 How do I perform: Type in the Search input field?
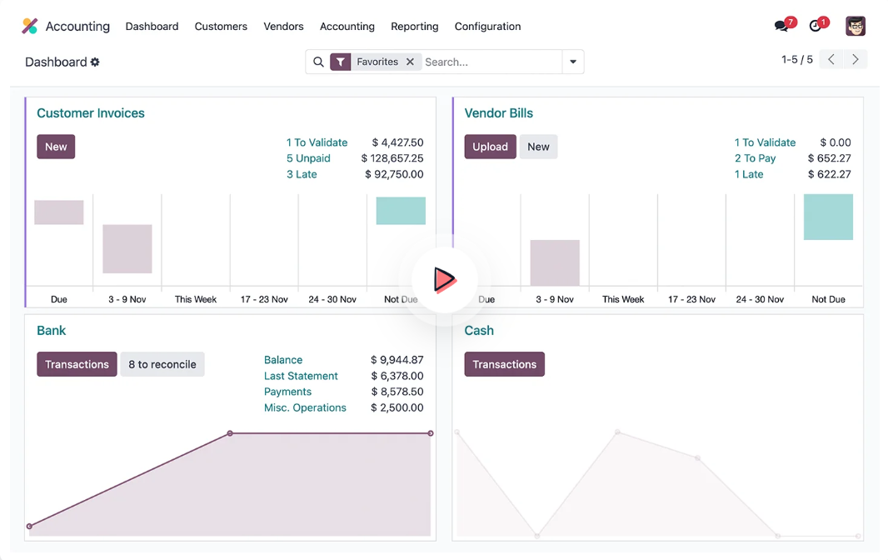coord(490,62)
